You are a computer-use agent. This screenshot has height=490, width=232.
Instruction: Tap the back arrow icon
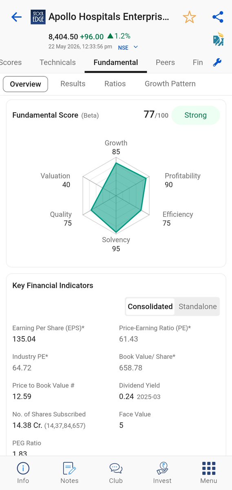click(x=16, y=17)
